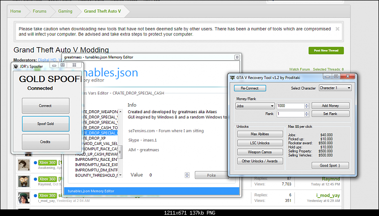
Task: Open Credits in JDR's Spoofer
Action: (45, 141)
